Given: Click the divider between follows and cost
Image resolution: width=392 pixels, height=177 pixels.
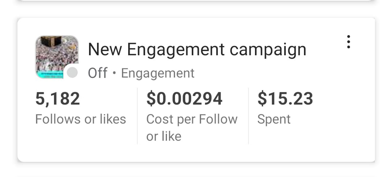Looking at the screenshot, I should click(x=137, y=116).
